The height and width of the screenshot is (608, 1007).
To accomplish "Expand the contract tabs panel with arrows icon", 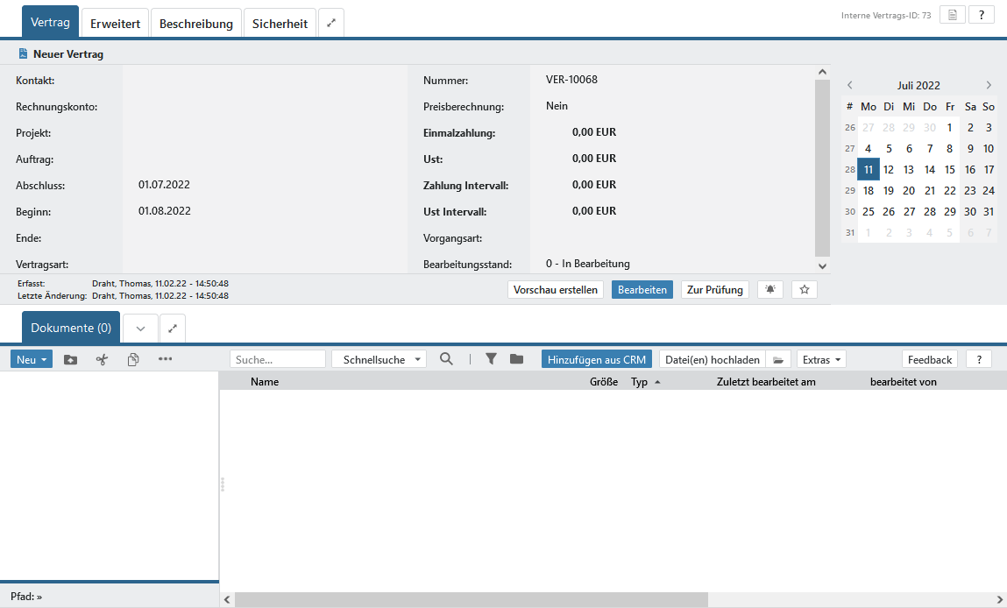I will point(331,24).
